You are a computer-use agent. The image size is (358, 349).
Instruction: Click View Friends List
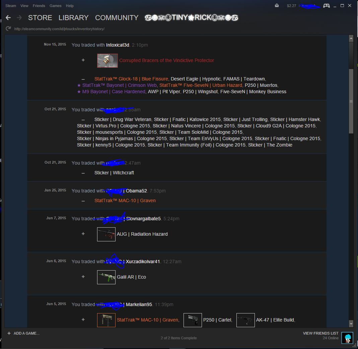(320, 333)
